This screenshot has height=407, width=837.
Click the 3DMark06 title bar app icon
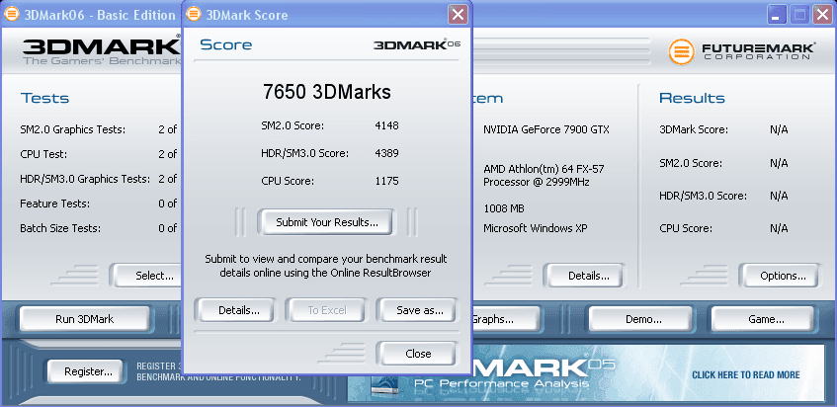pos(11,15)
